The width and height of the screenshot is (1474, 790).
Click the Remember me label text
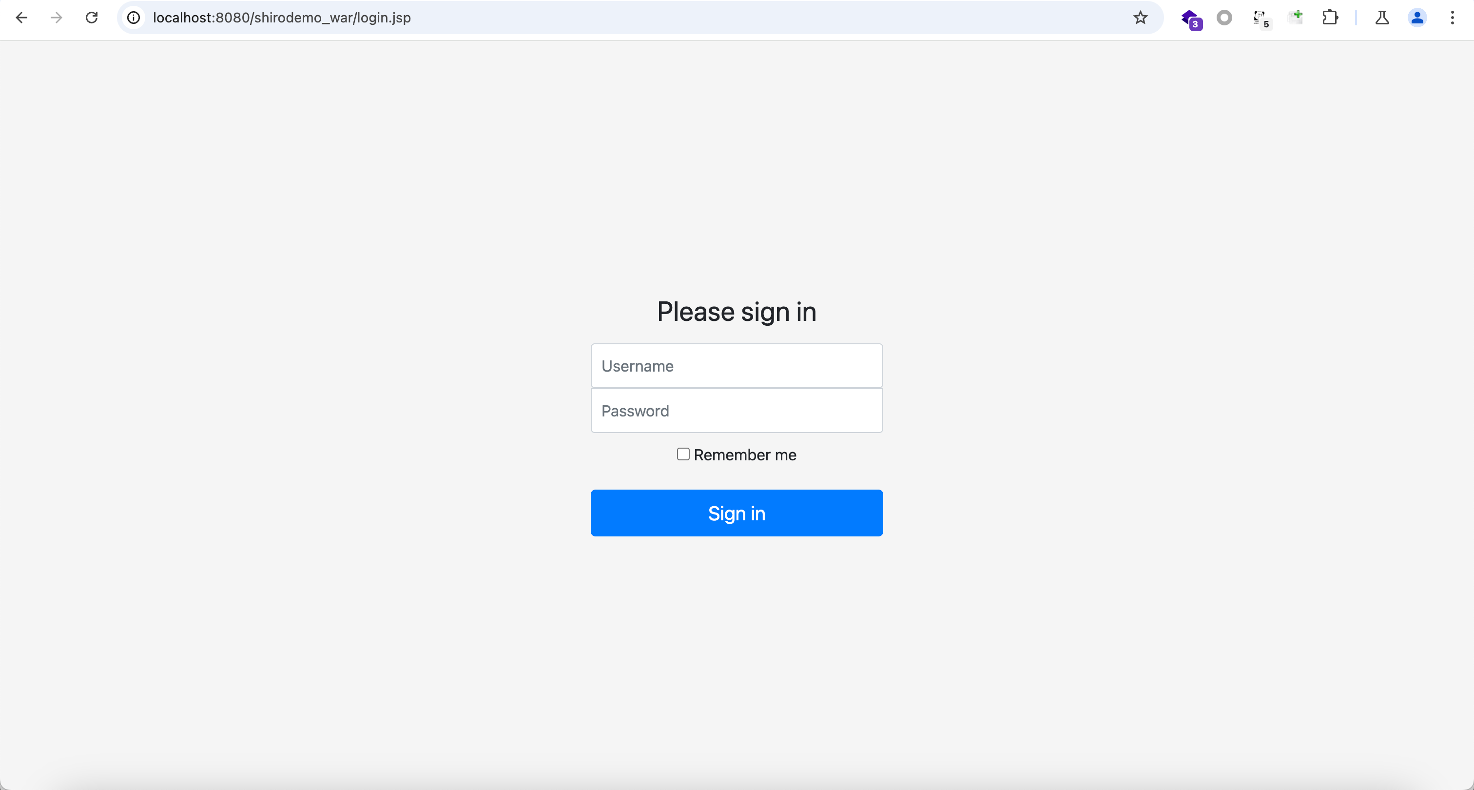click(x=744, y=454)
